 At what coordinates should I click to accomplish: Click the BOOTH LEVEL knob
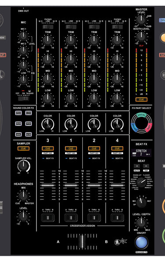click(141, 37)
